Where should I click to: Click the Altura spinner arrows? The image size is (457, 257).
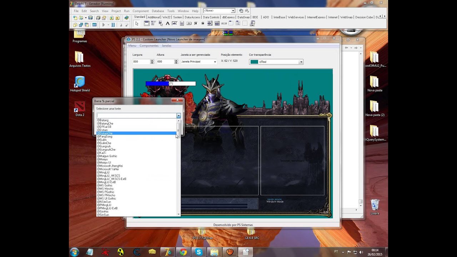click(176, 62)
